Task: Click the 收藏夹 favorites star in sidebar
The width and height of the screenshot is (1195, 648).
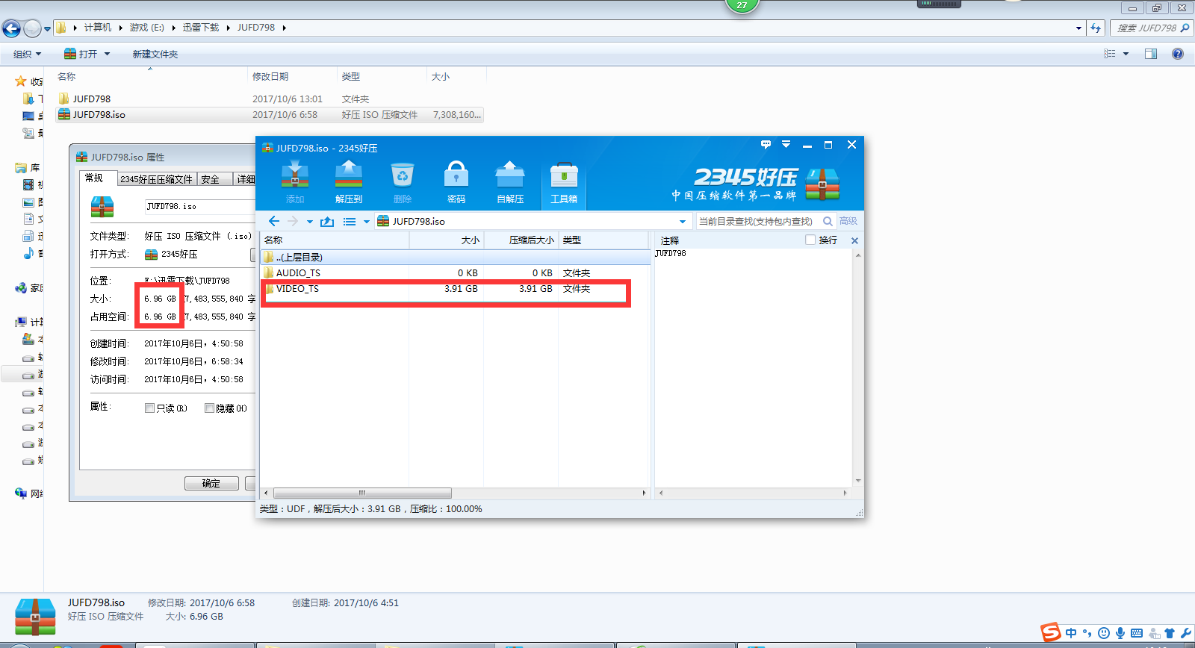Action: coord(21,81)
